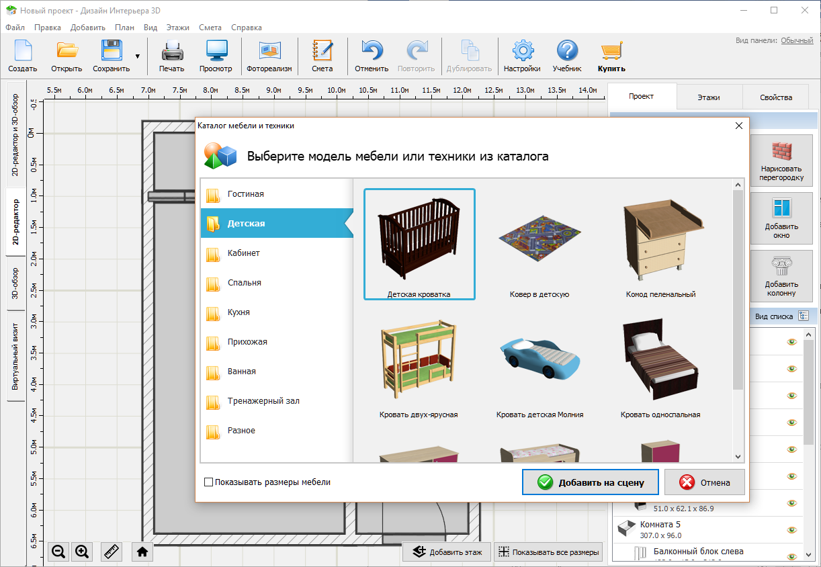Click the home view icon
This screenshot has width=821, height=567.
coord(142,552)
